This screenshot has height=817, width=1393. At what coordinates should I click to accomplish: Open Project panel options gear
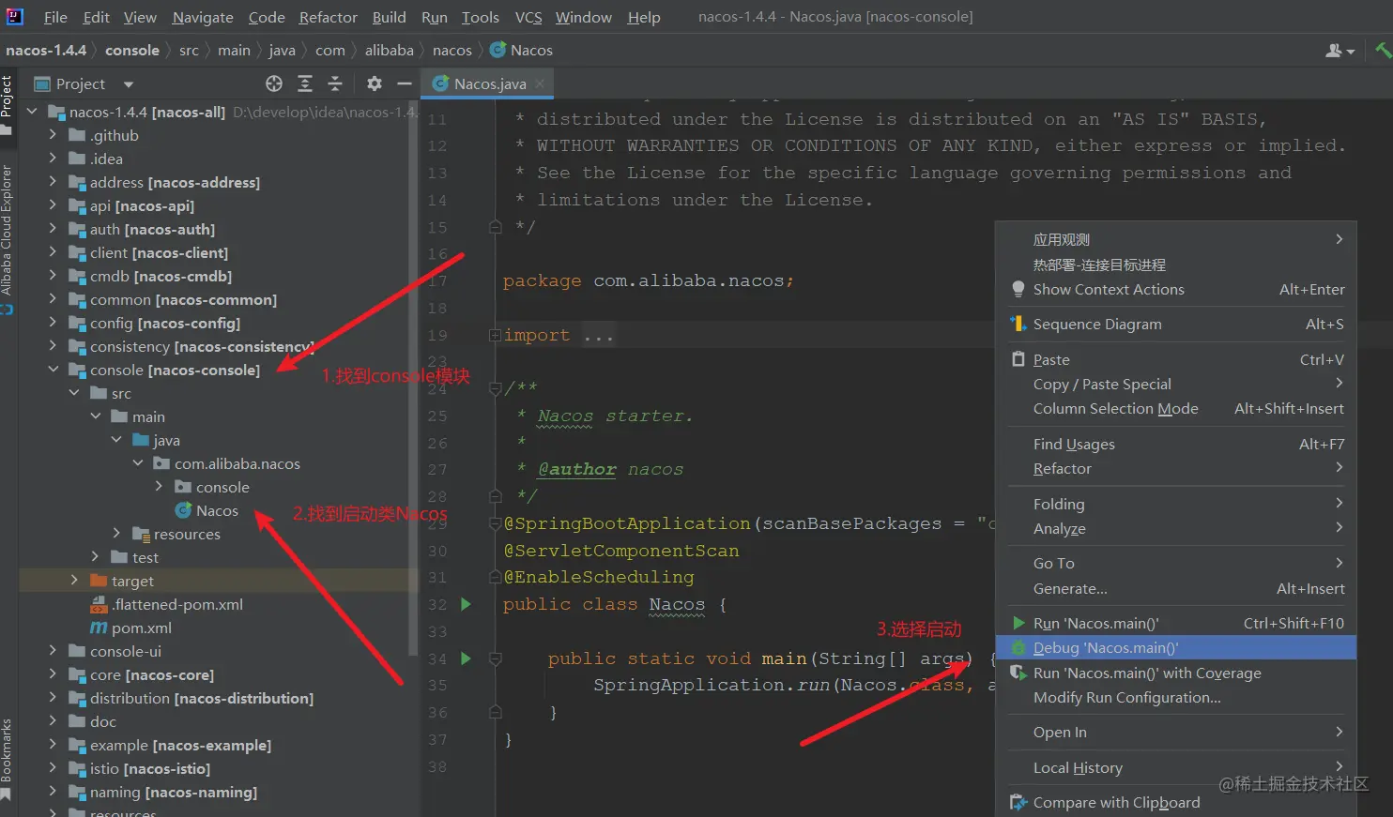pyautogui.click(x=375, y=83)
